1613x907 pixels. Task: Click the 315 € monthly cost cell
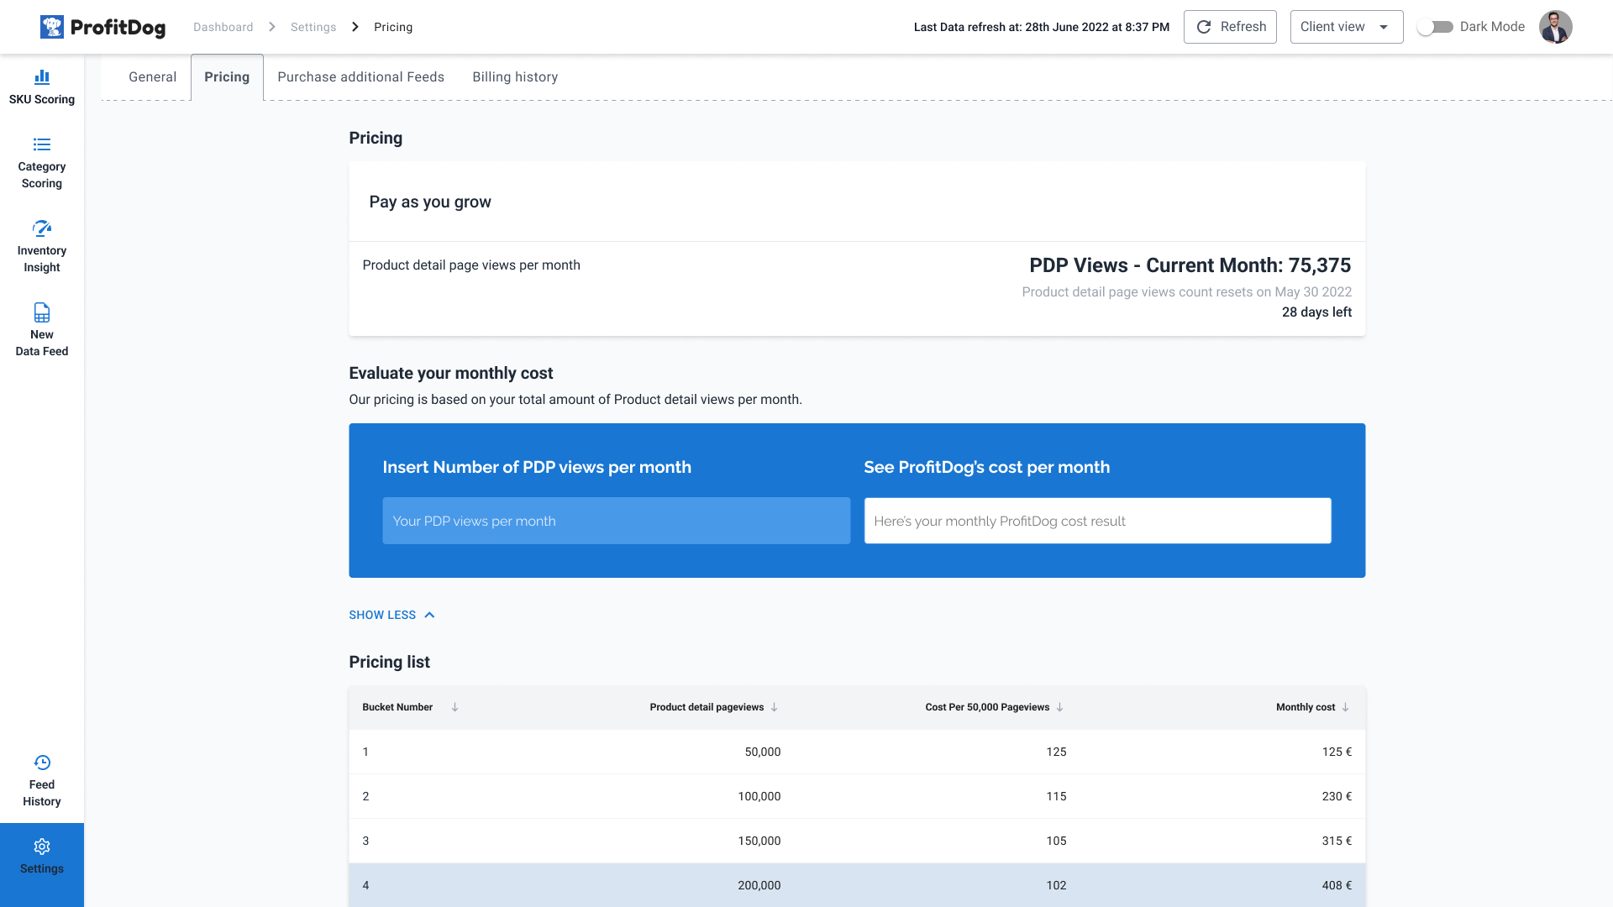1337,841
